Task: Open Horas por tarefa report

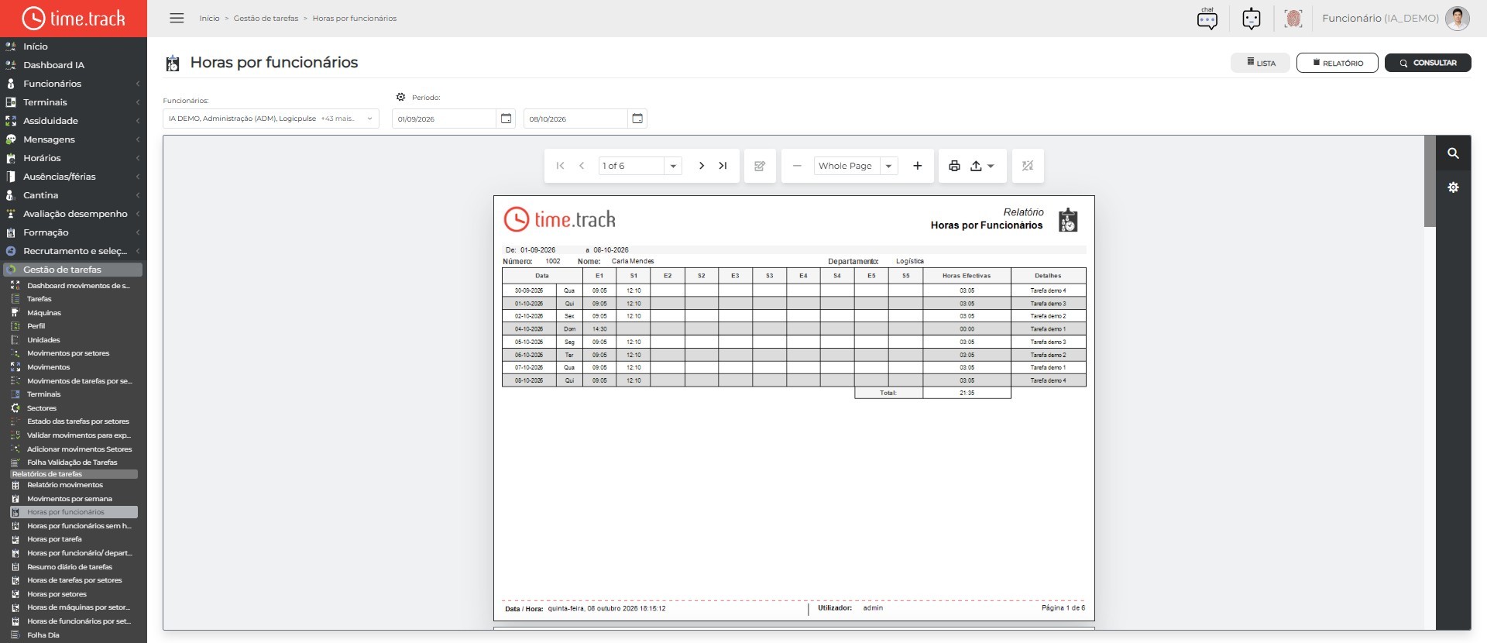Action: pyautogui.click(x=54, y=539)
